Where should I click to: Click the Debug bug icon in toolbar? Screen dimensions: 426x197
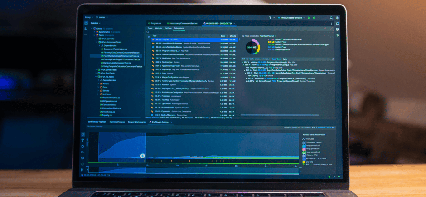[x=314, y=18]
